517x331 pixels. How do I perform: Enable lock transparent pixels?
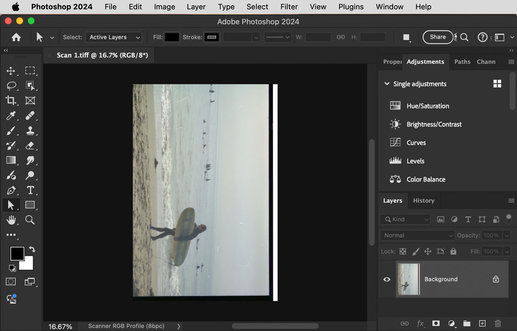tap(403, 251)
